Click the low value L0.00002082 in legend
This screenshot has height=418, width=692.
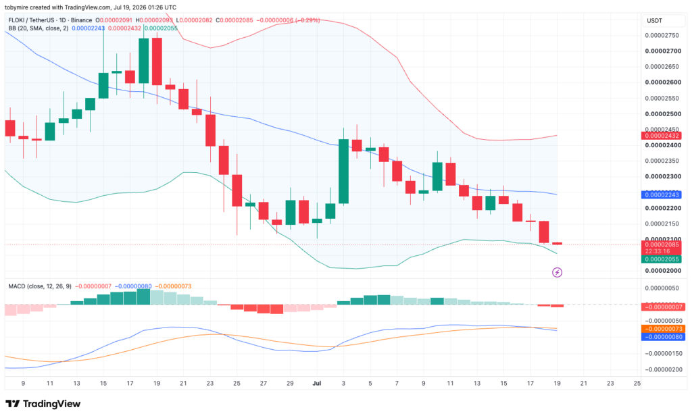coord(194,20)
